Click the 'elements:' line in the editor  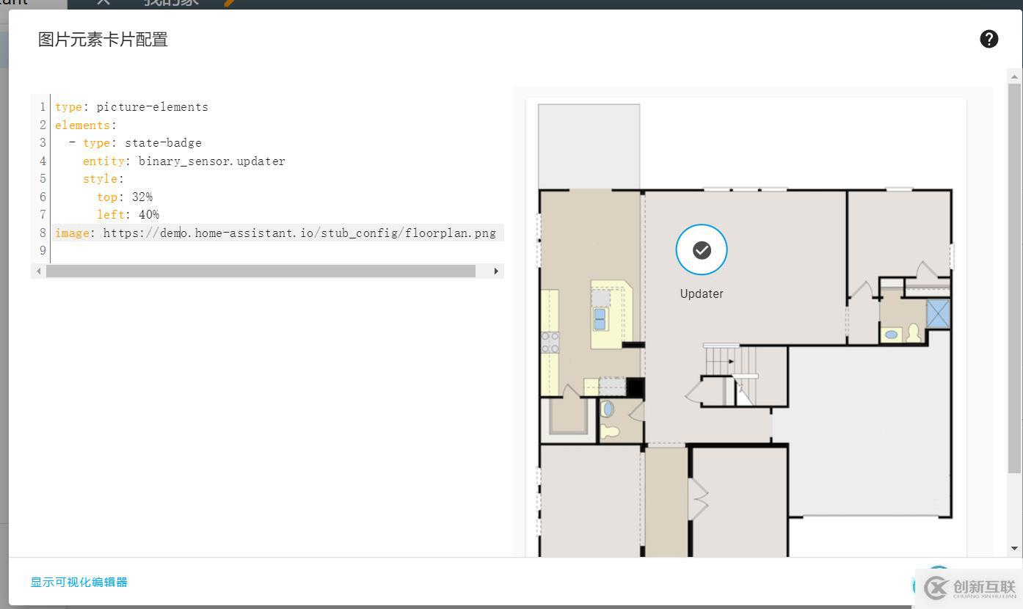point(86,125)
